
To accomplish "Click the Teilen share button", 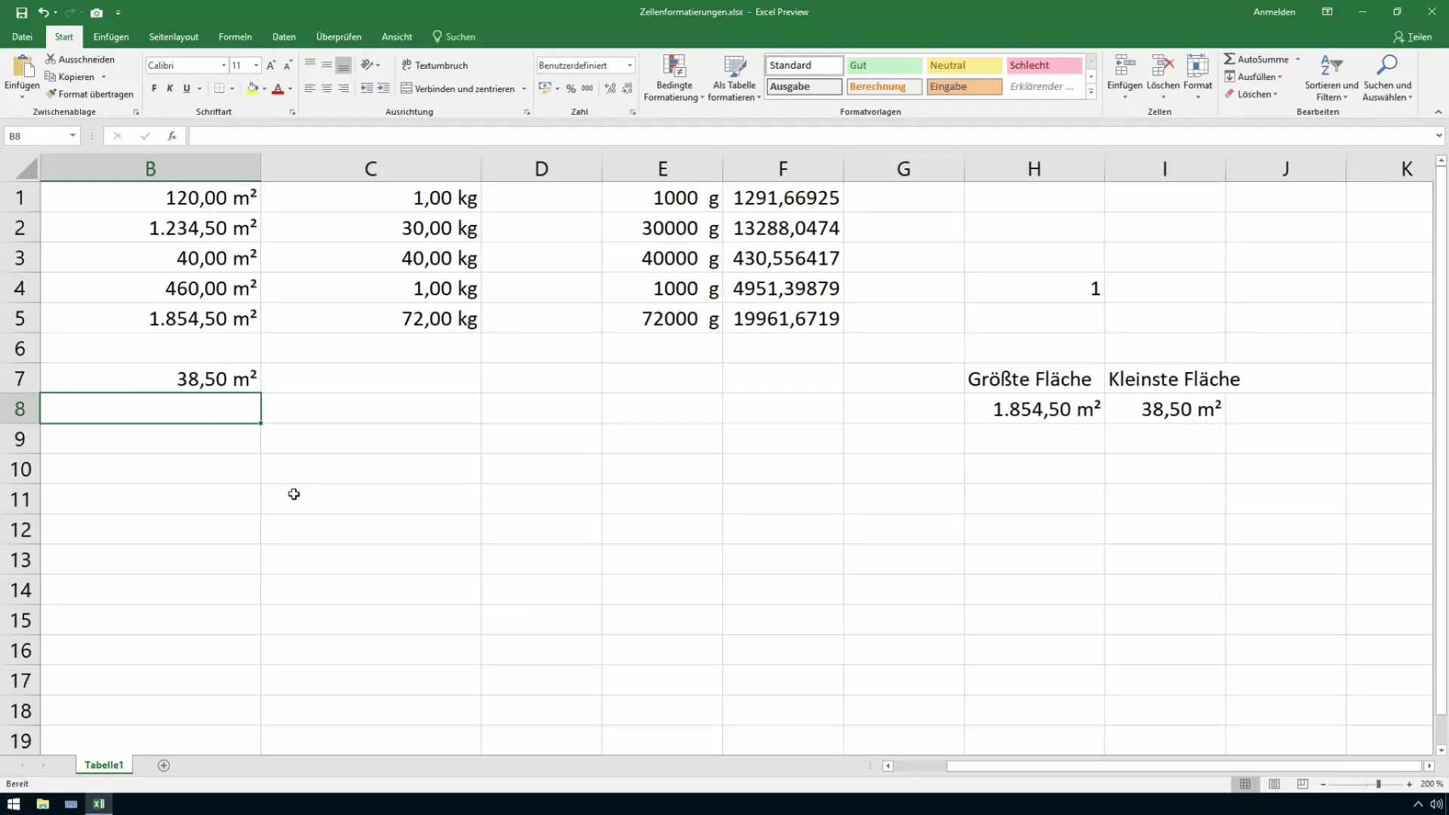I will pos(1413,37).
